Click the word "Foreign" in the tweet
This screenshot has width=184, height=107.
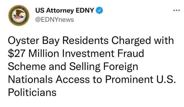(x=121, y=67)
